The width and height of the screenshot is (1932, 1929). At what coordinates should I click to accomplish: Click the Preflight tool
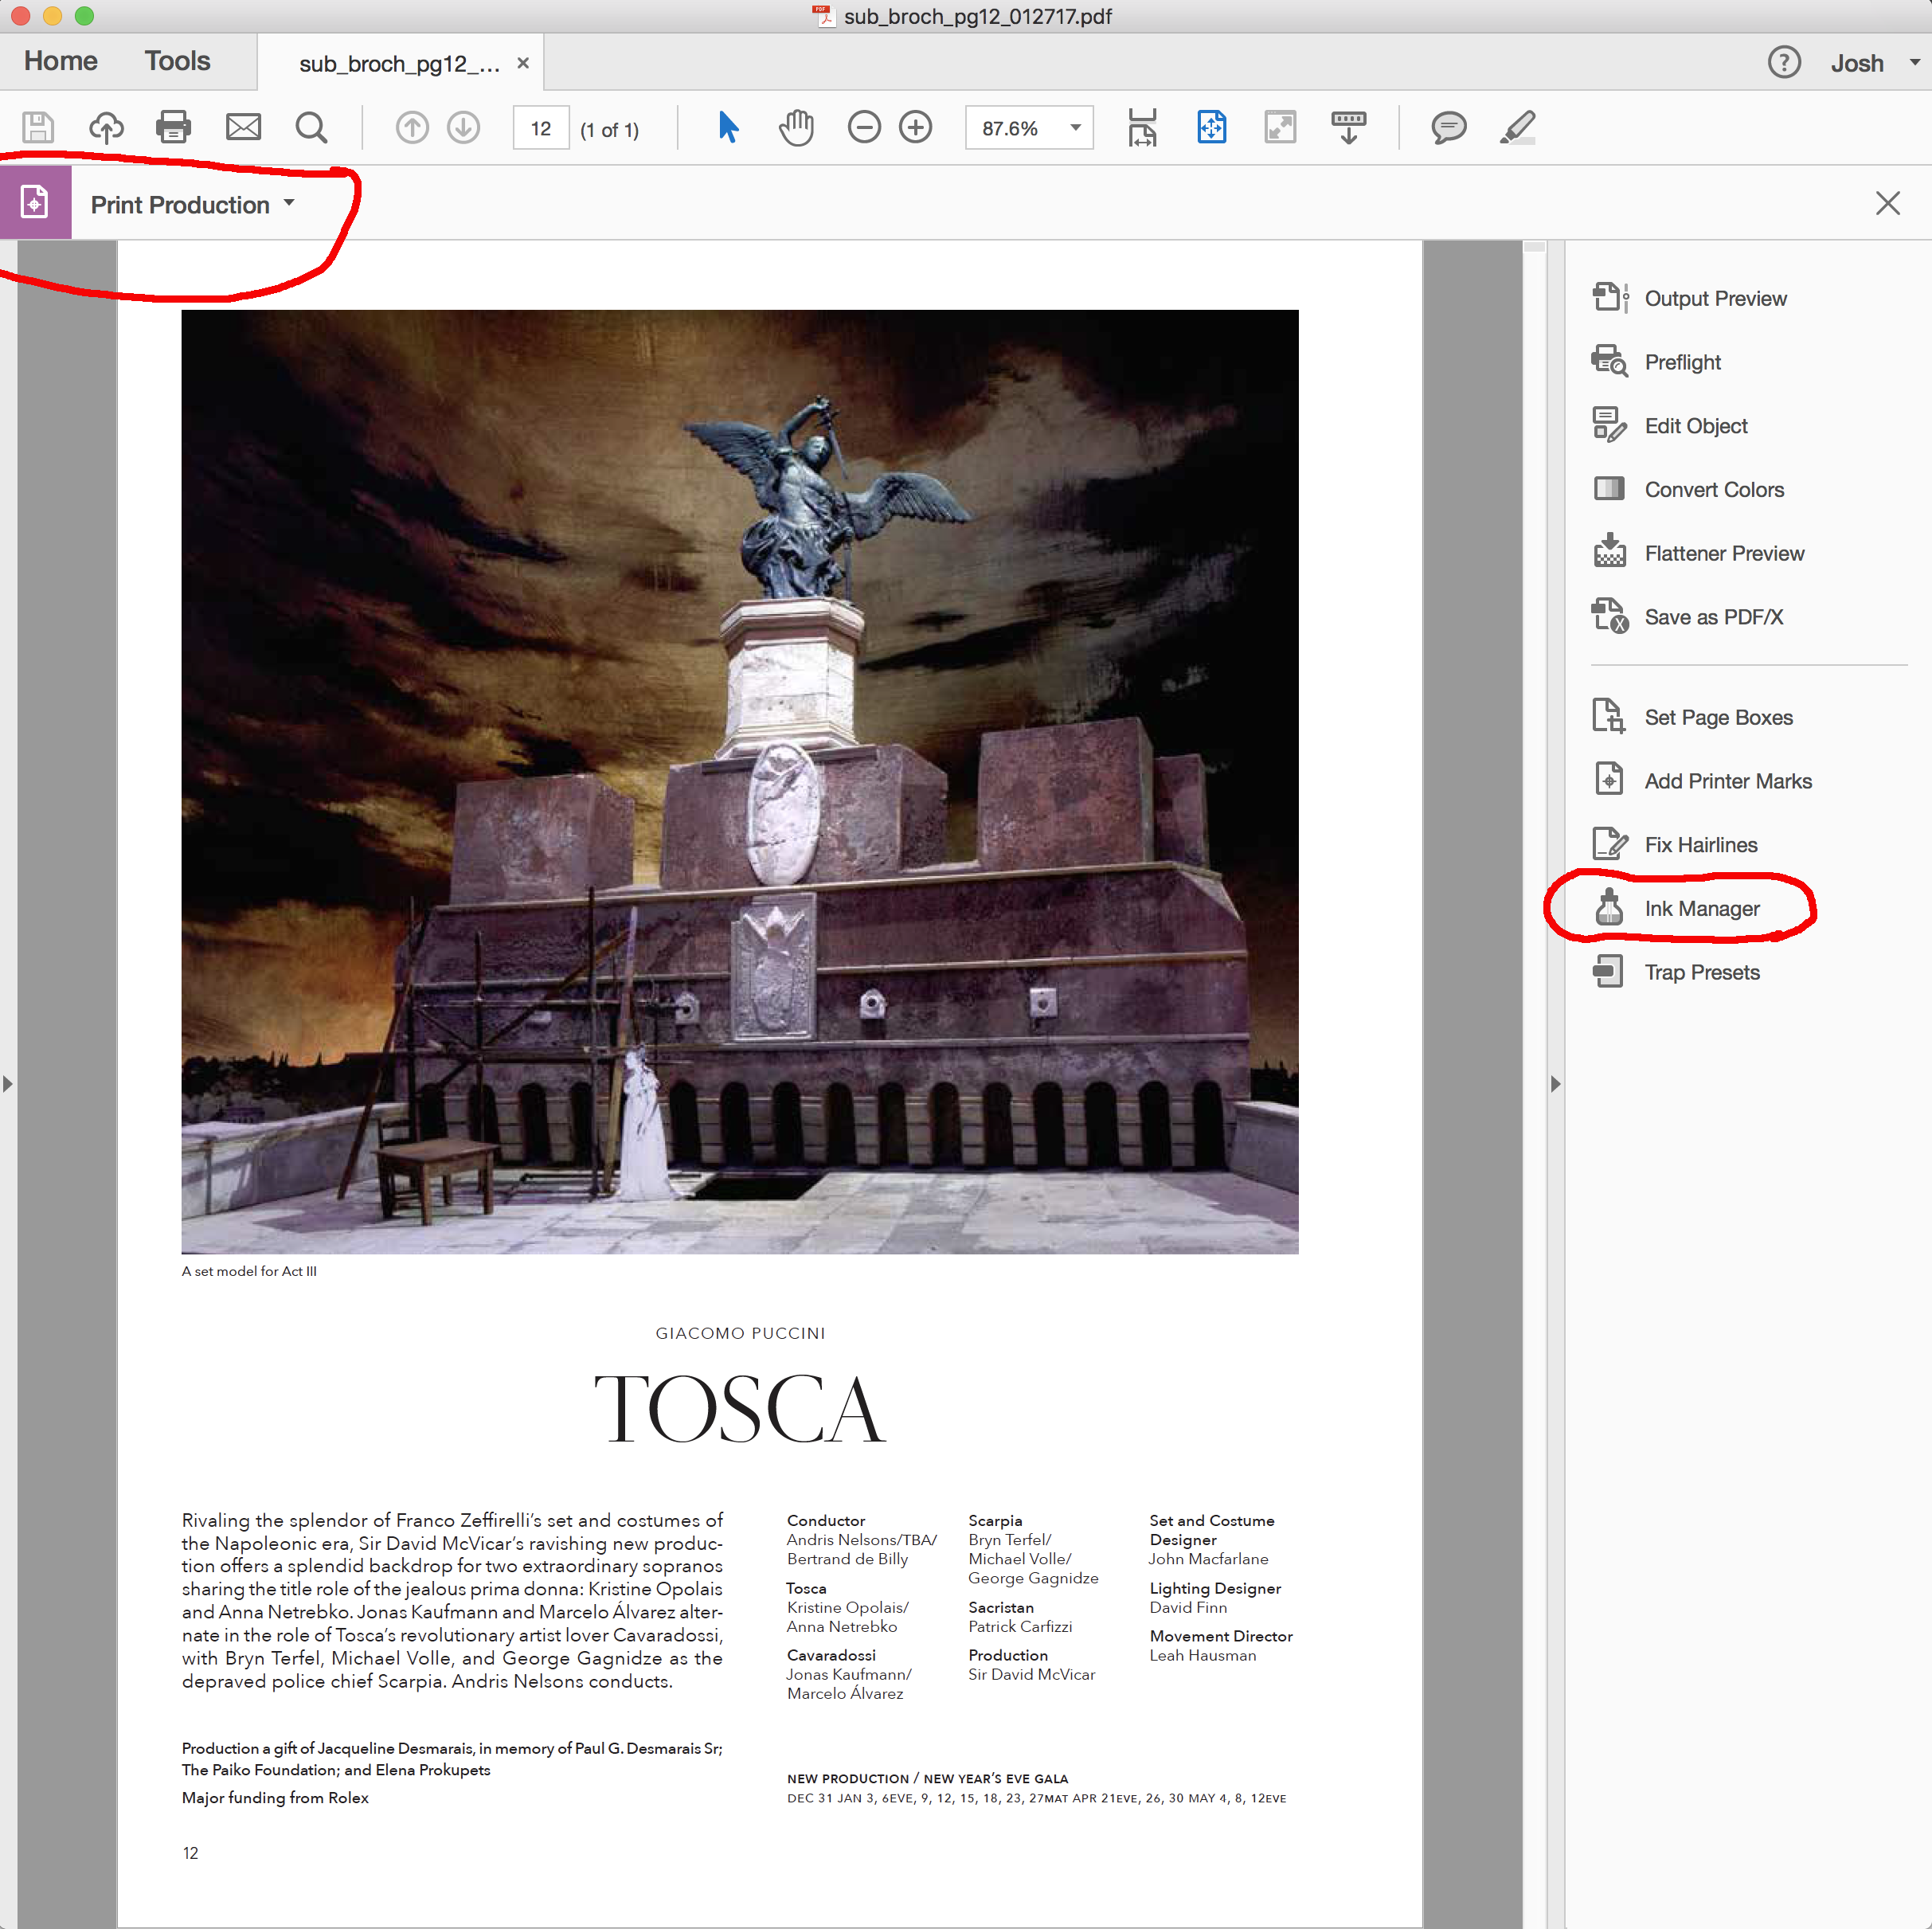point(1681,362)
